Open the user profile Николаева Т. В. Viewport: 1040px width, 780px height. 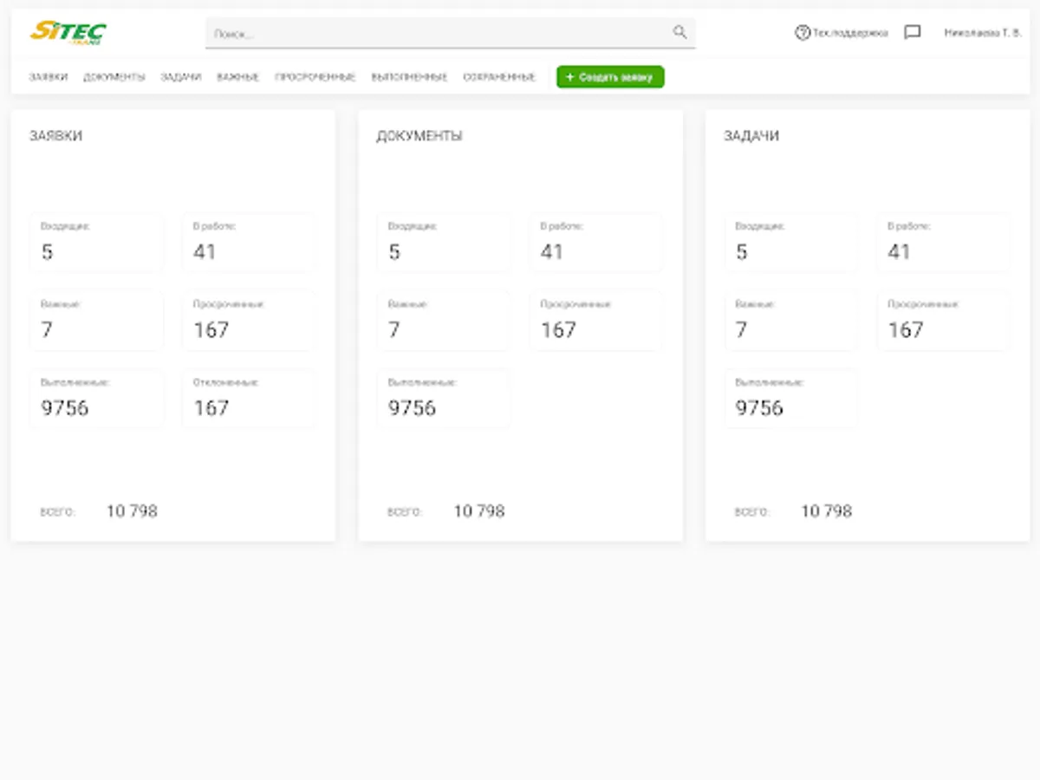click(x=983, y=33)
